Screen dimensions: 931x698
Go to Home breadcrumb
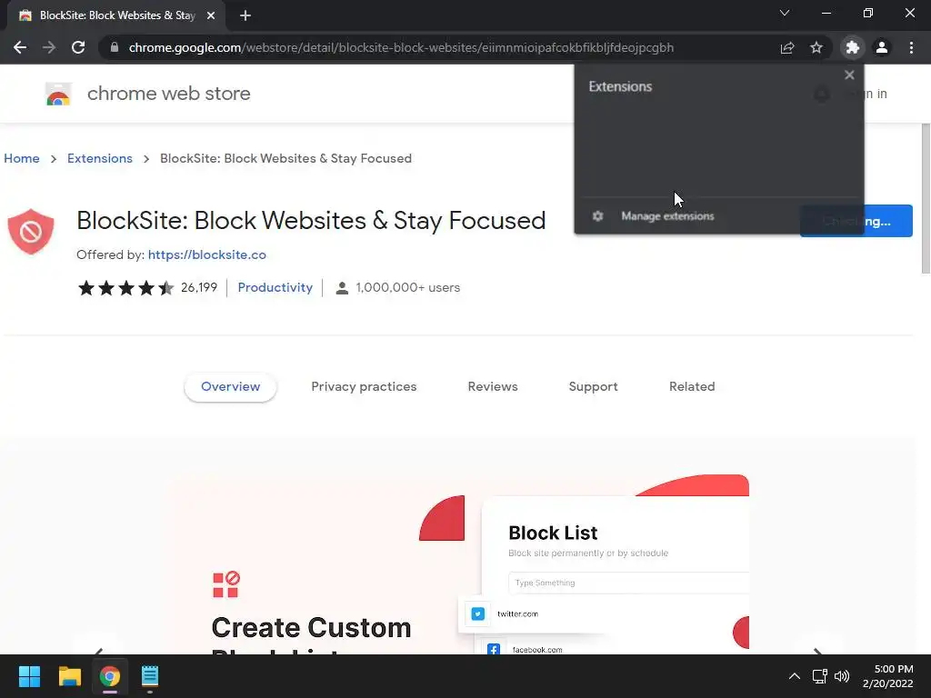[x=22, y=158]
